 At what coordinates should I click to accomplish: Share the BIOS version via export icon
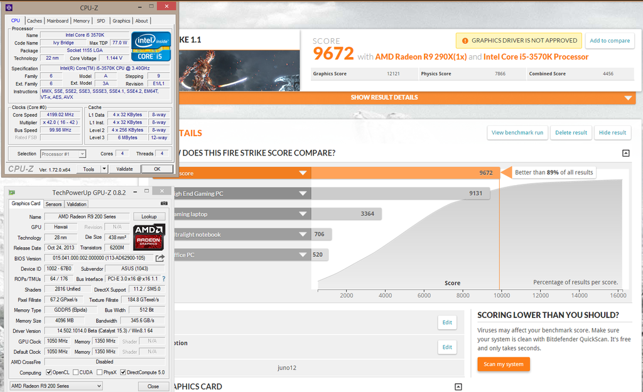click(x=160, y=258)
